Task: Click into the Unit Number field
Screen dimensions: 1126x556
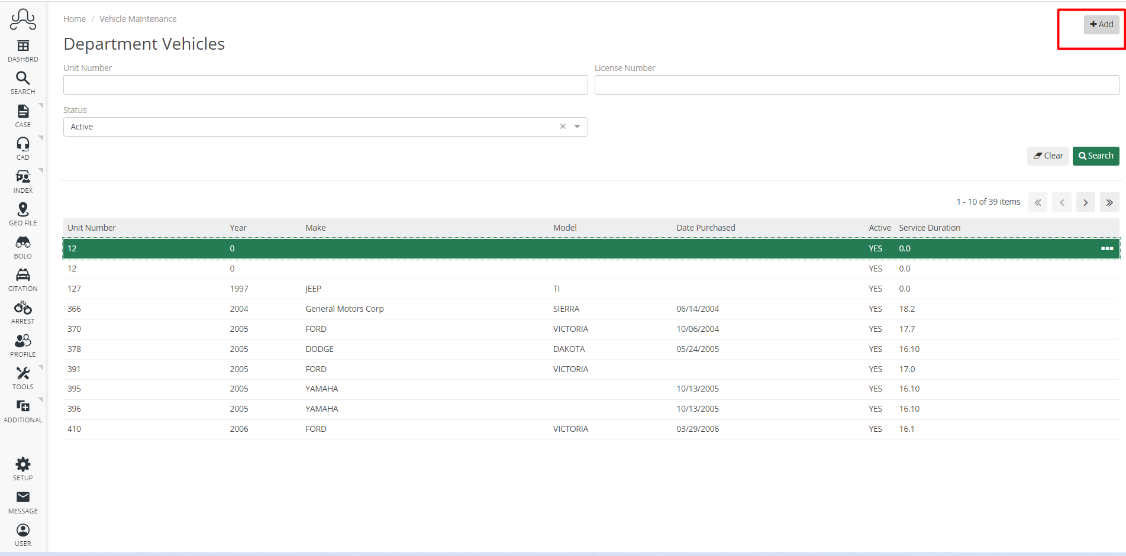Action: click(325, 85)
